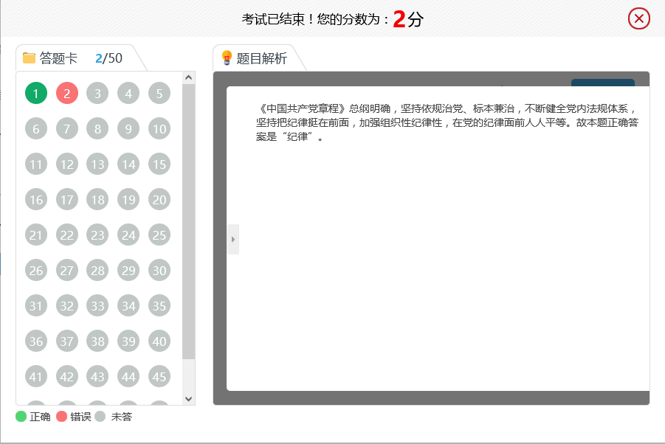
Task: Click number 35 on answer card
Action: 159,305
